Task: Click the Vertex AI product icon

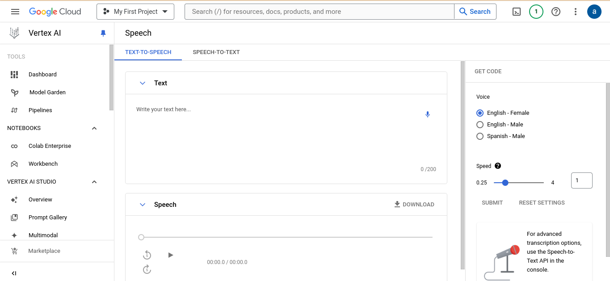Action: click(x=14, y=33)
